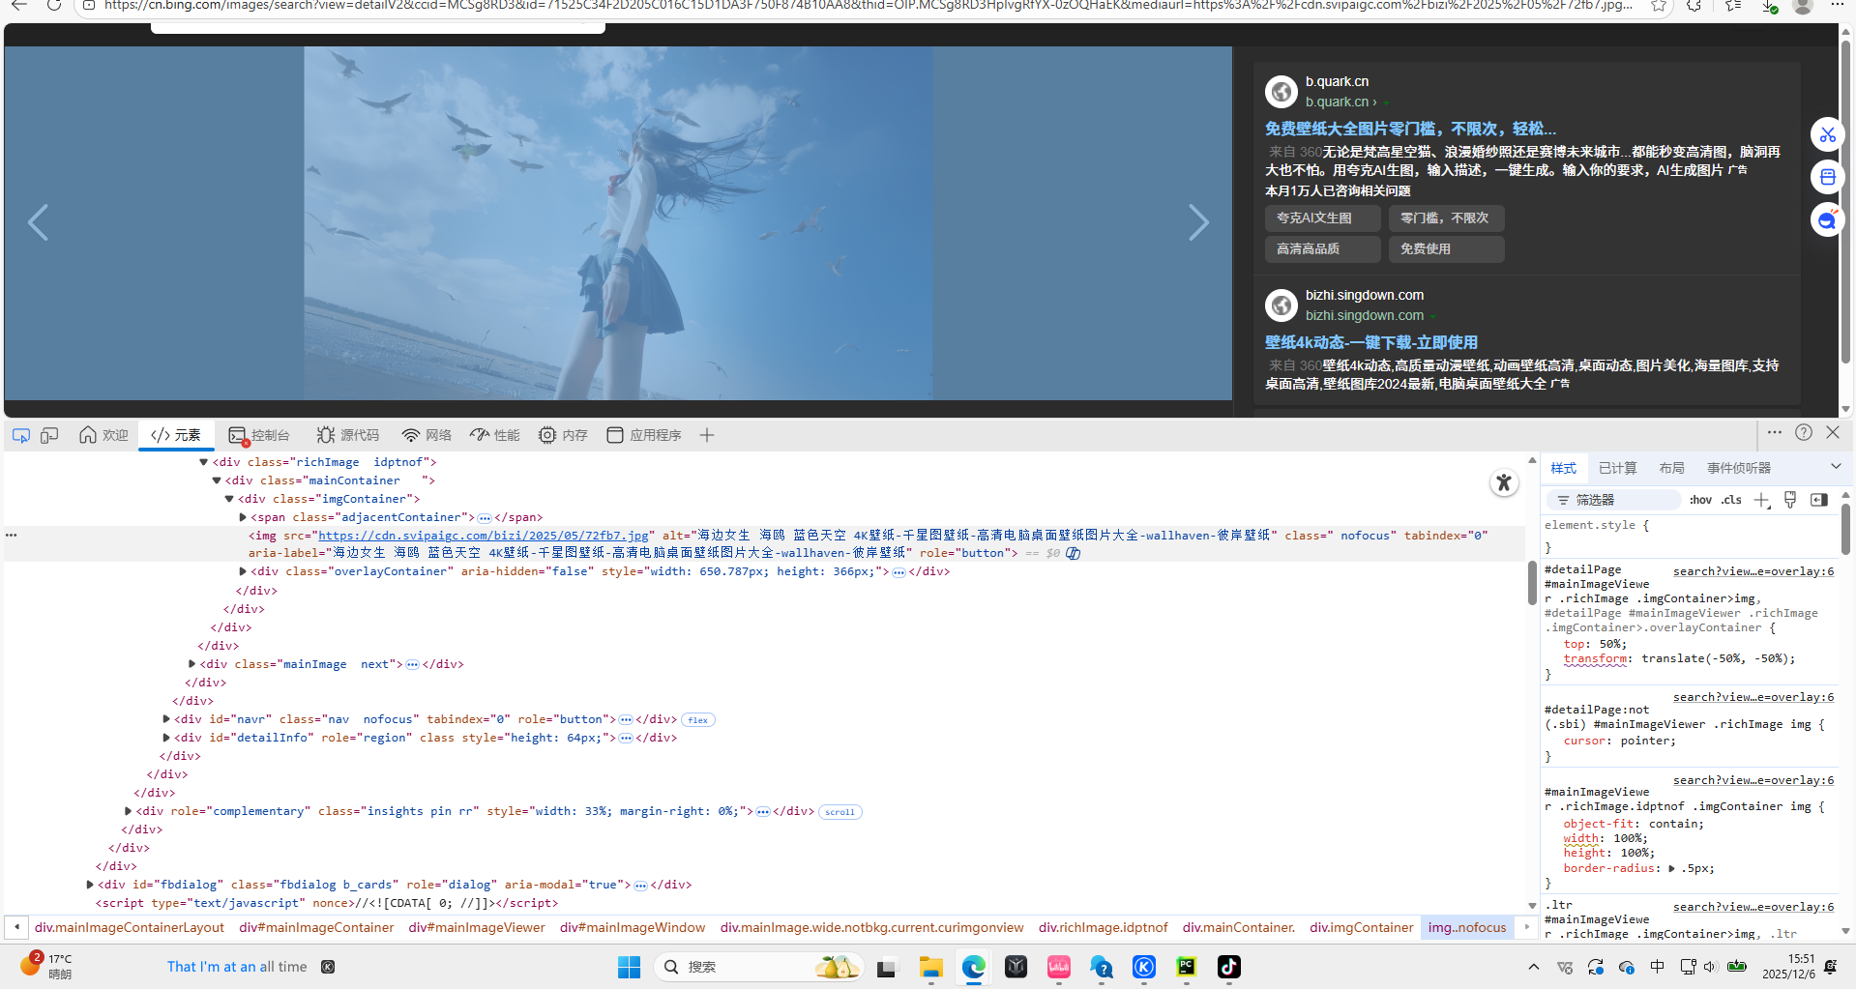
Task: Toggle the .cls element classes panel
Action: [x=1731, y=500]
